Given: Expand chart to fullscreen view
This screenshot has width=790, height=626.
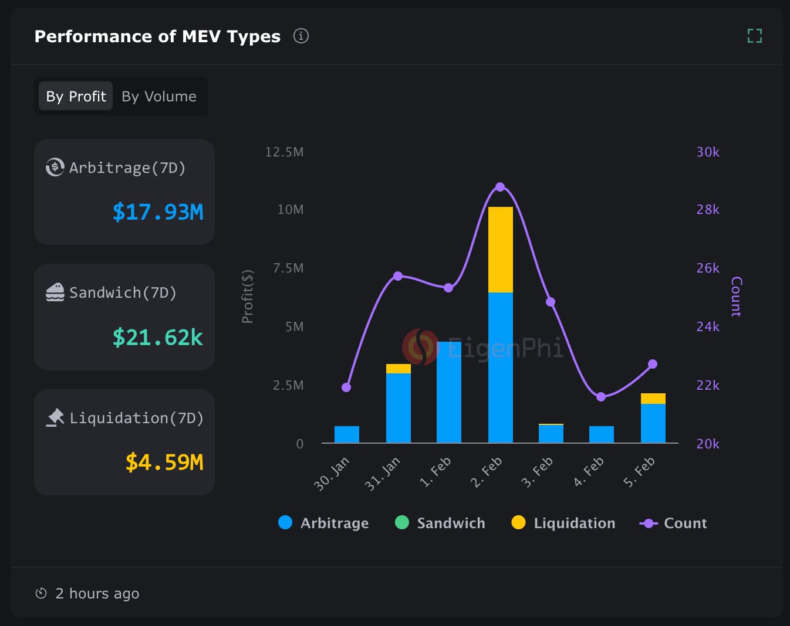Looking at the screenshot, I should point(754,36).
